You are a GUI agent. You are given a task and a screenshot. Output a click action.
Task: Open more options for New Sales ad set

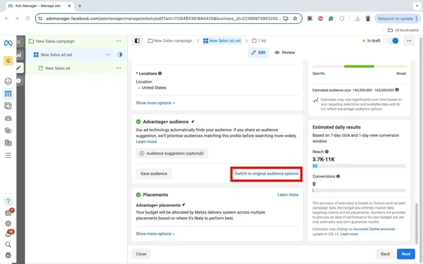[x=108, y=55]
